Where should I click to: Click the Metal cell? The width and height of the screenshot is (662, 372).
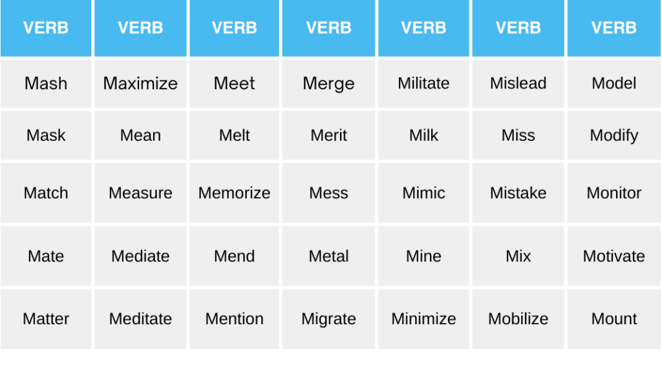(x=329, y=256)
